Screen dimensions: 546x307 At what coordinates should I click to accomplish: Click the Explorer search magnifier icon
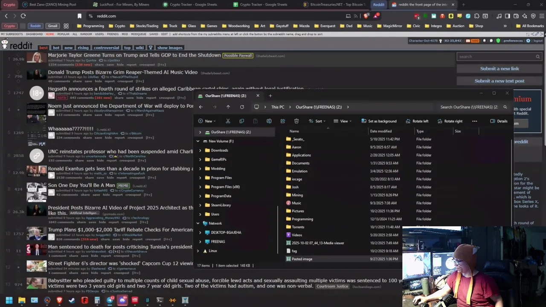505,107
